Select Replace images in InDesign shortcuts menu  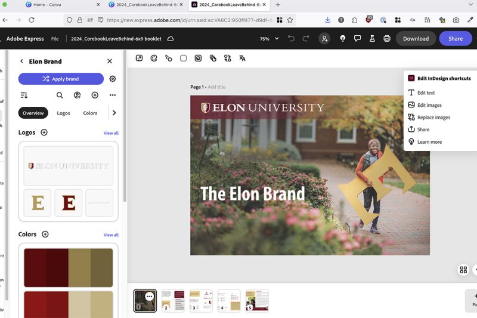[x=433, y=118]
